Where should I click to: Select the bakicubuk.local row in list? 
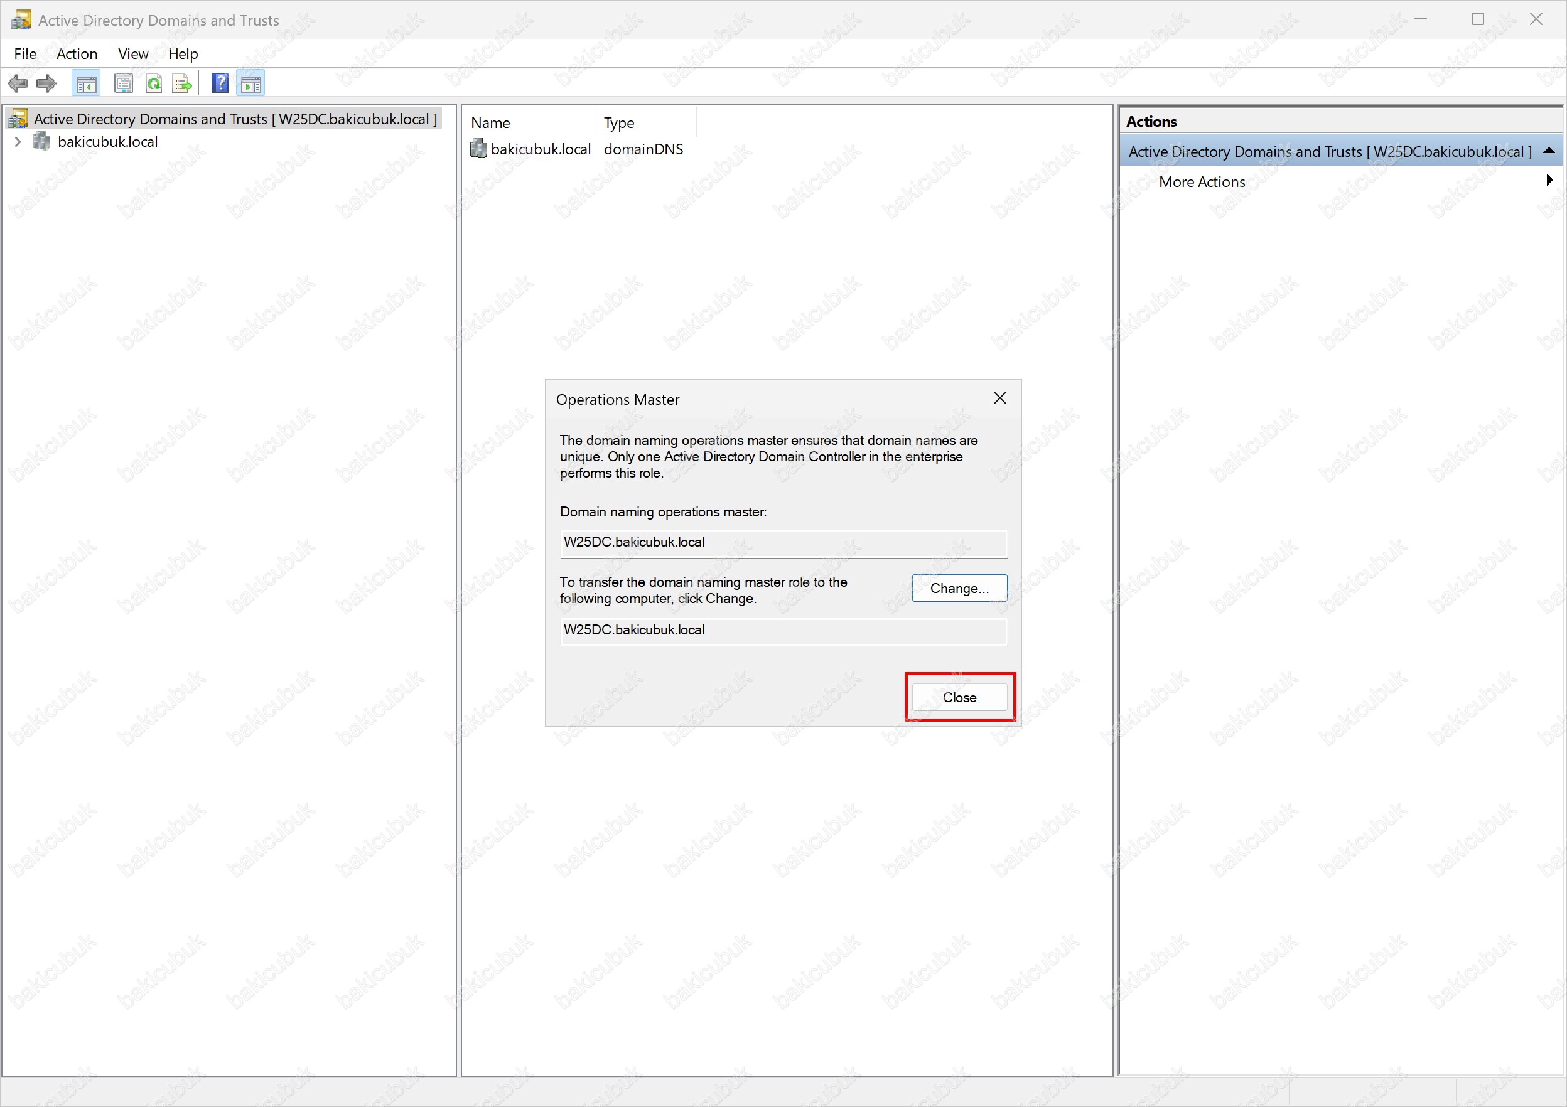[x=540, y=149]
